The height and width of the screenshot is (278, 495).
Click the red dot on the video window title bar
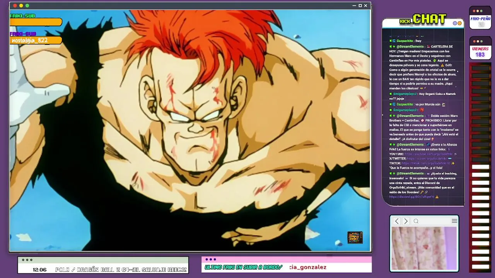click(x=15, y=6)
